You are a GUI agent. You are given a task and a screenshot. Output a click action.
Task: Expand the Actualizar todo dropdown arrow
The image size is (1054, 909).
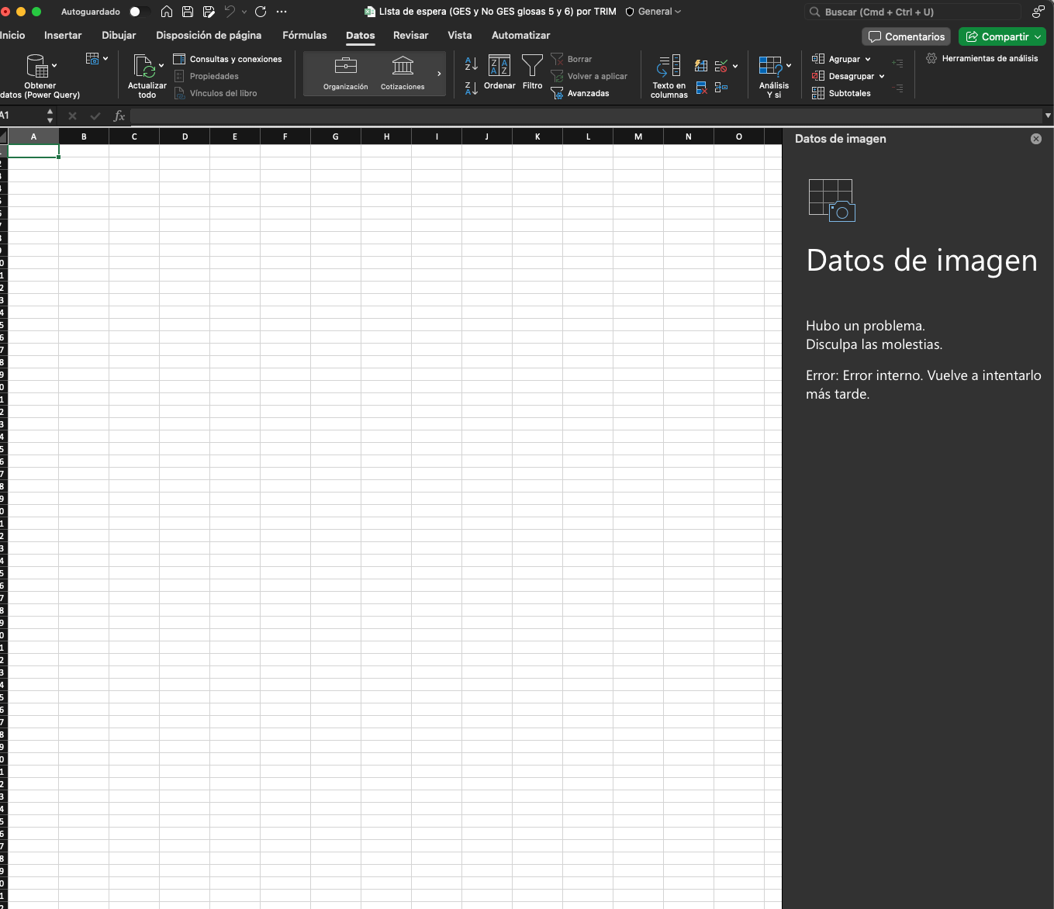[161, 66]
